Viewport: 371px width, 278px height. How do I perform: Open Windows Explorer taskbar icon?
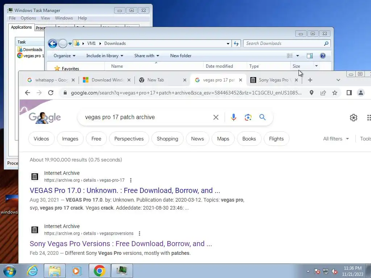coord(55,271)
